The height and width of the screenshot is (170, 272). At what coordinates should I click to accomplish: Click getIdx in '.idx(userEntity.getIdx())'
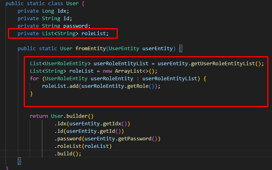coord(112,124)
